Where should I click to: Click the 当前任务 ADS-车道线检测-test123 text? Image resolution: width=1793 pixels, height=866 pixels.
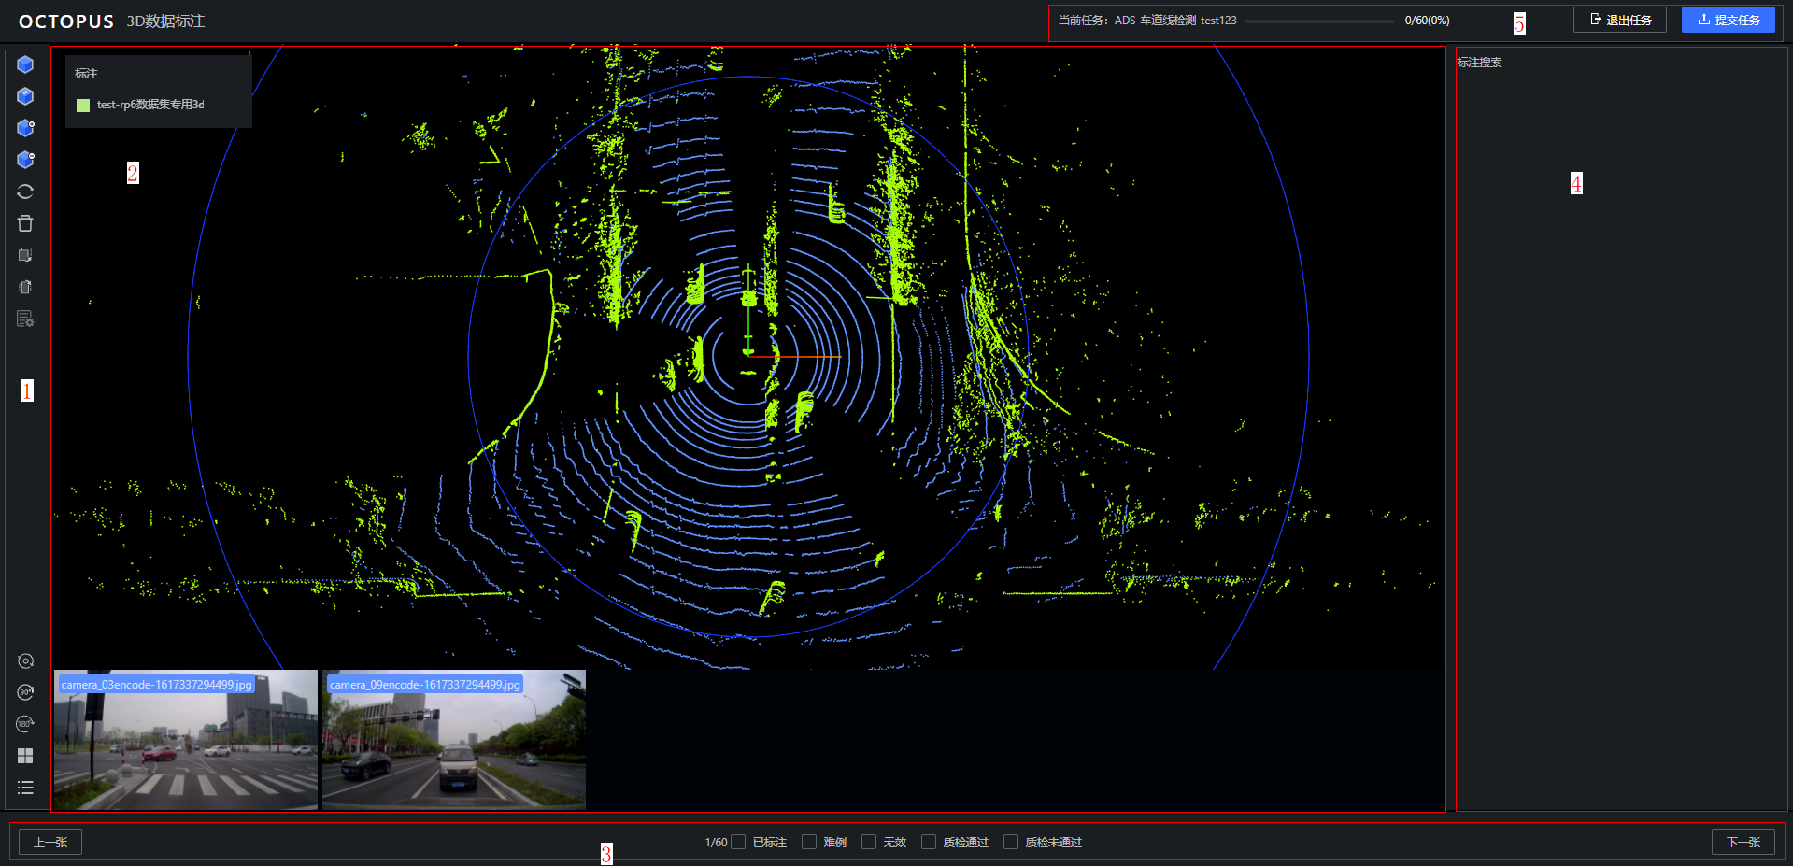coord(1147,21)
